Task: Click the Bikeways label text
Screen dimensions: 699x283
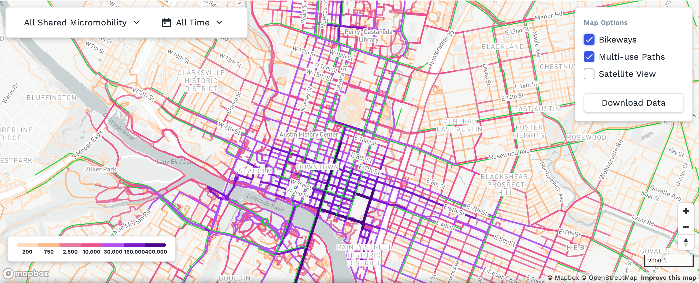Action: click(x=618, y=40)
